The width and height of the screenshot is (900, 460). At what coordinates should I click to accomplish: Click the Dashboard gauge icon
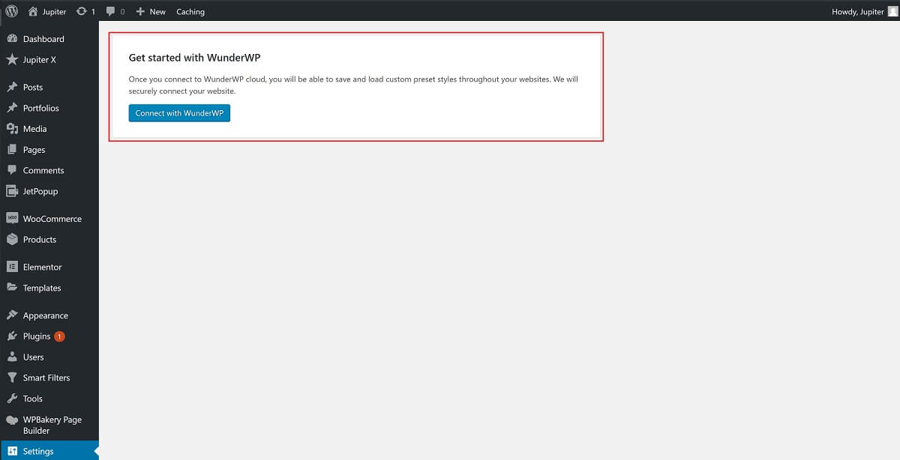pyautogui.click(x=12, y=39)
